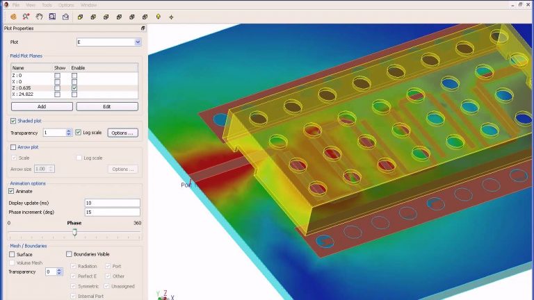Image resolution: width=534 pixels, height=300 pixels.
Task: Click the last gray cube view icon
Action: pos(144,16)
